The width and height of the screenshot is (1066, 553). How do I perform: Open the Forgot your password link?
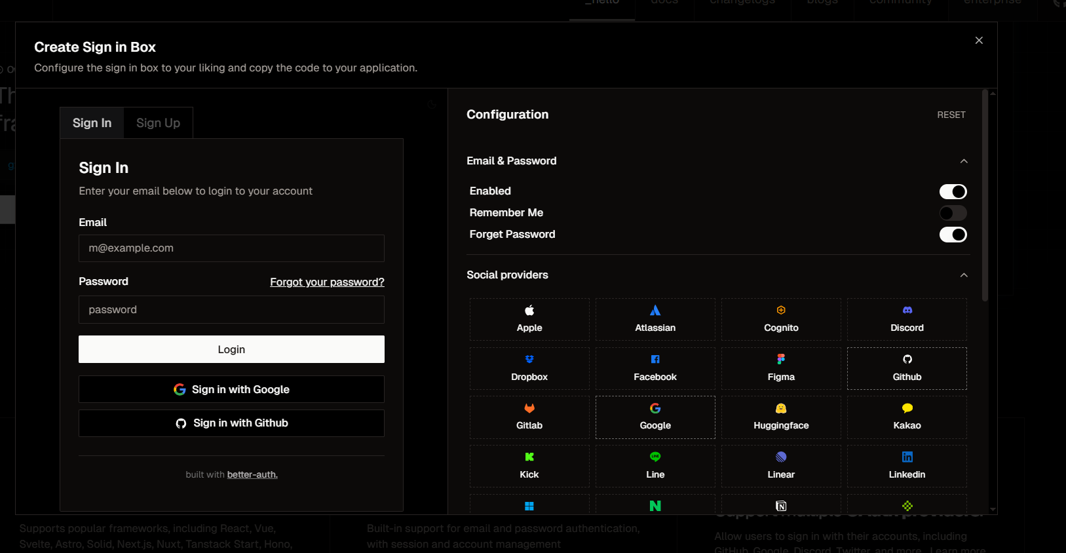pos(327,282)
